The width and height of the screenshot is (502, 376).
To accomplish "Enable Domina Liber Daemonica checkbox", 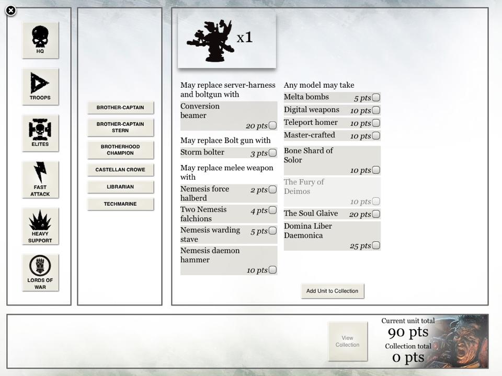I will [376, 245].
